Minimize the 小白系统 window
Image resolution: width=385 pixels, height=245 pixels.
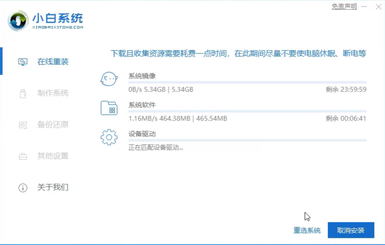tap(364, 7)
